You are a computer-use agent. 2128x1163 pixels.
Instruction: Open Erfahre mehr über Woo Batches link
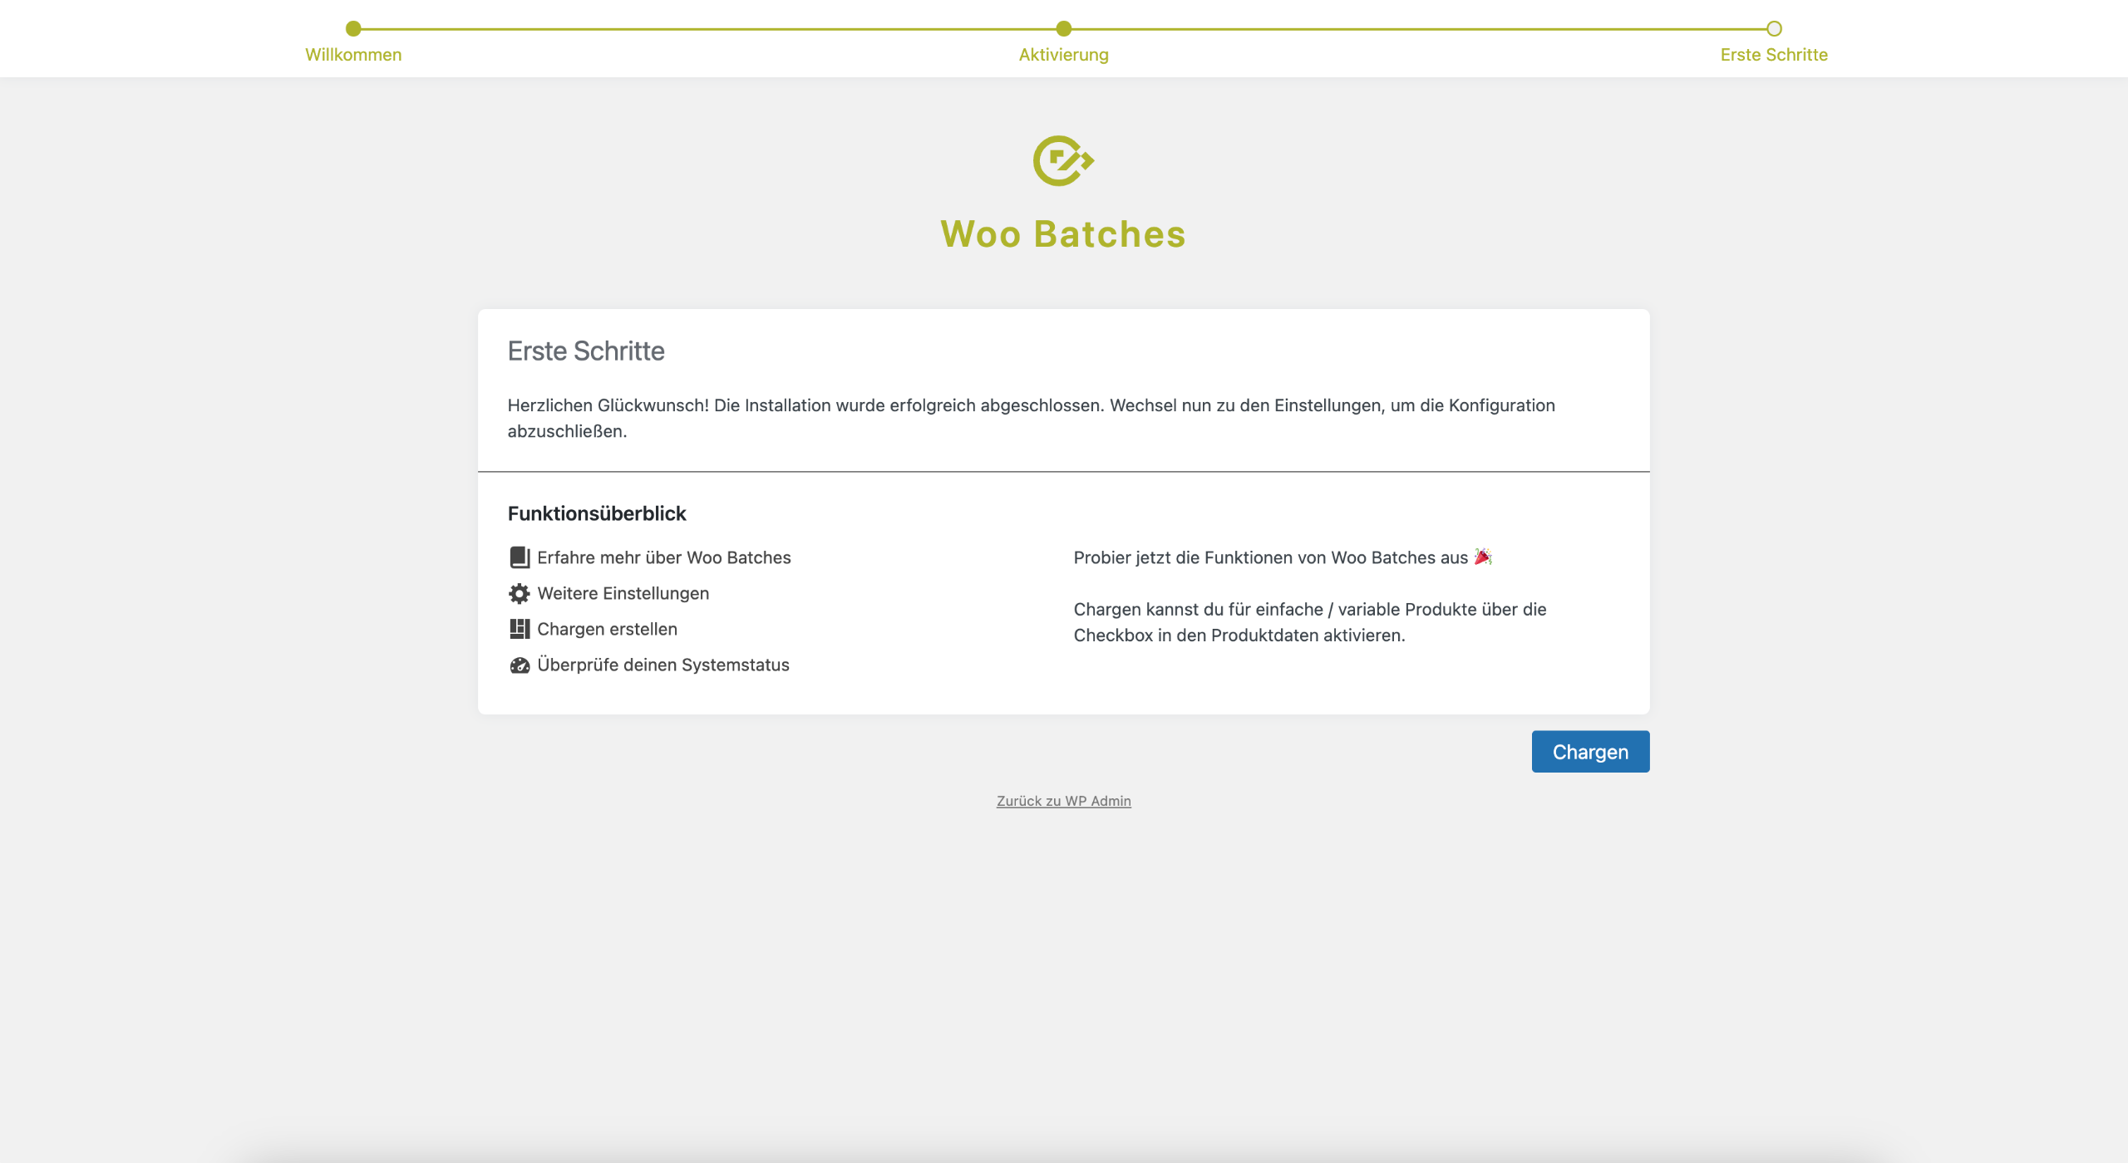point(663,557)
